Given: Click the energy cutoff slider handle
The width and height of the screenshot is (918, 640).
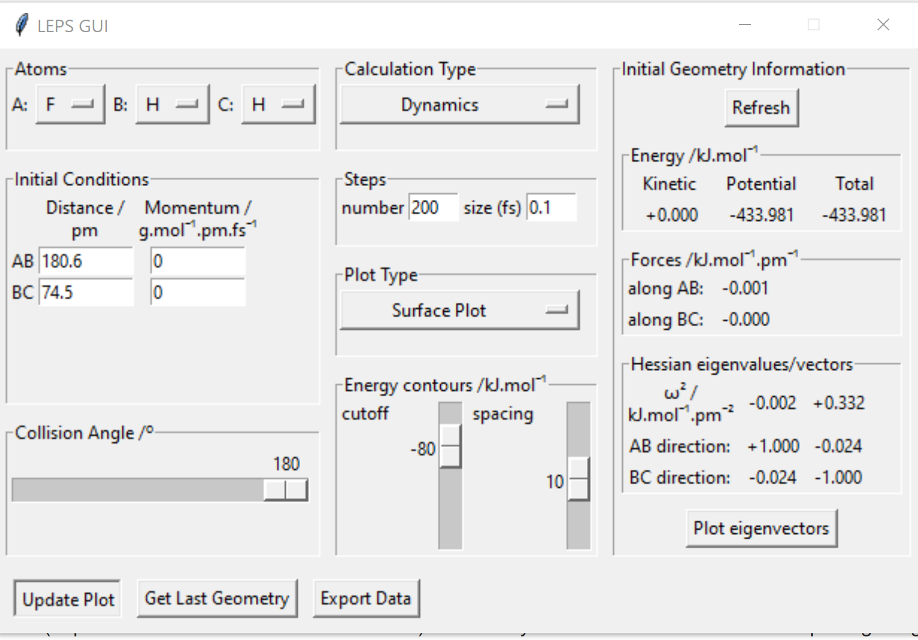Looking at the screenshot, I should tap(450, 446).
